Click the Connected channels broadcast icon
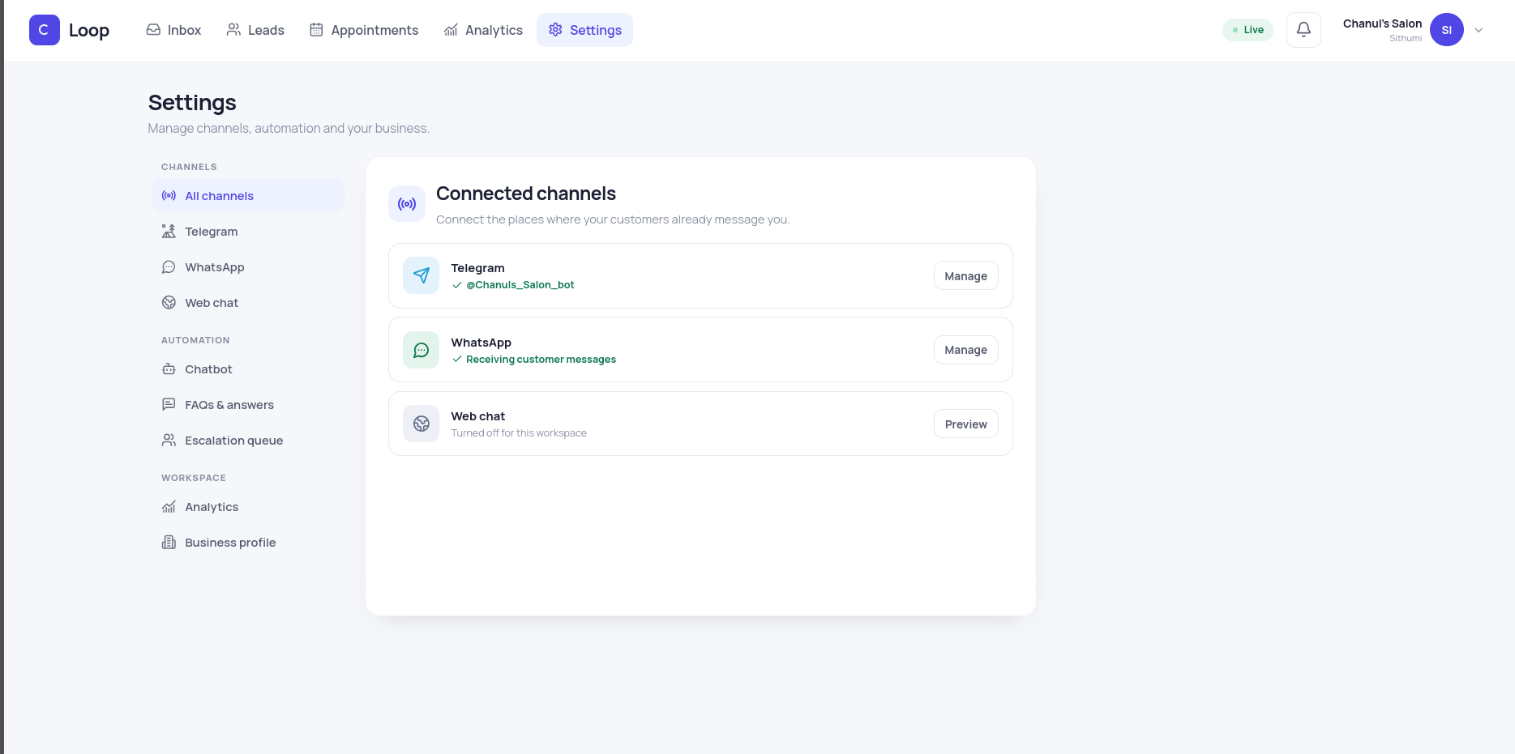 pos(407,204)
